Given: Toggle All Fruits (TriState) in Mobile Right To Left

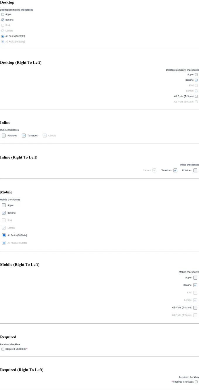Looking at the screenshot, I should pyautogui.click(x=195, y=308).
